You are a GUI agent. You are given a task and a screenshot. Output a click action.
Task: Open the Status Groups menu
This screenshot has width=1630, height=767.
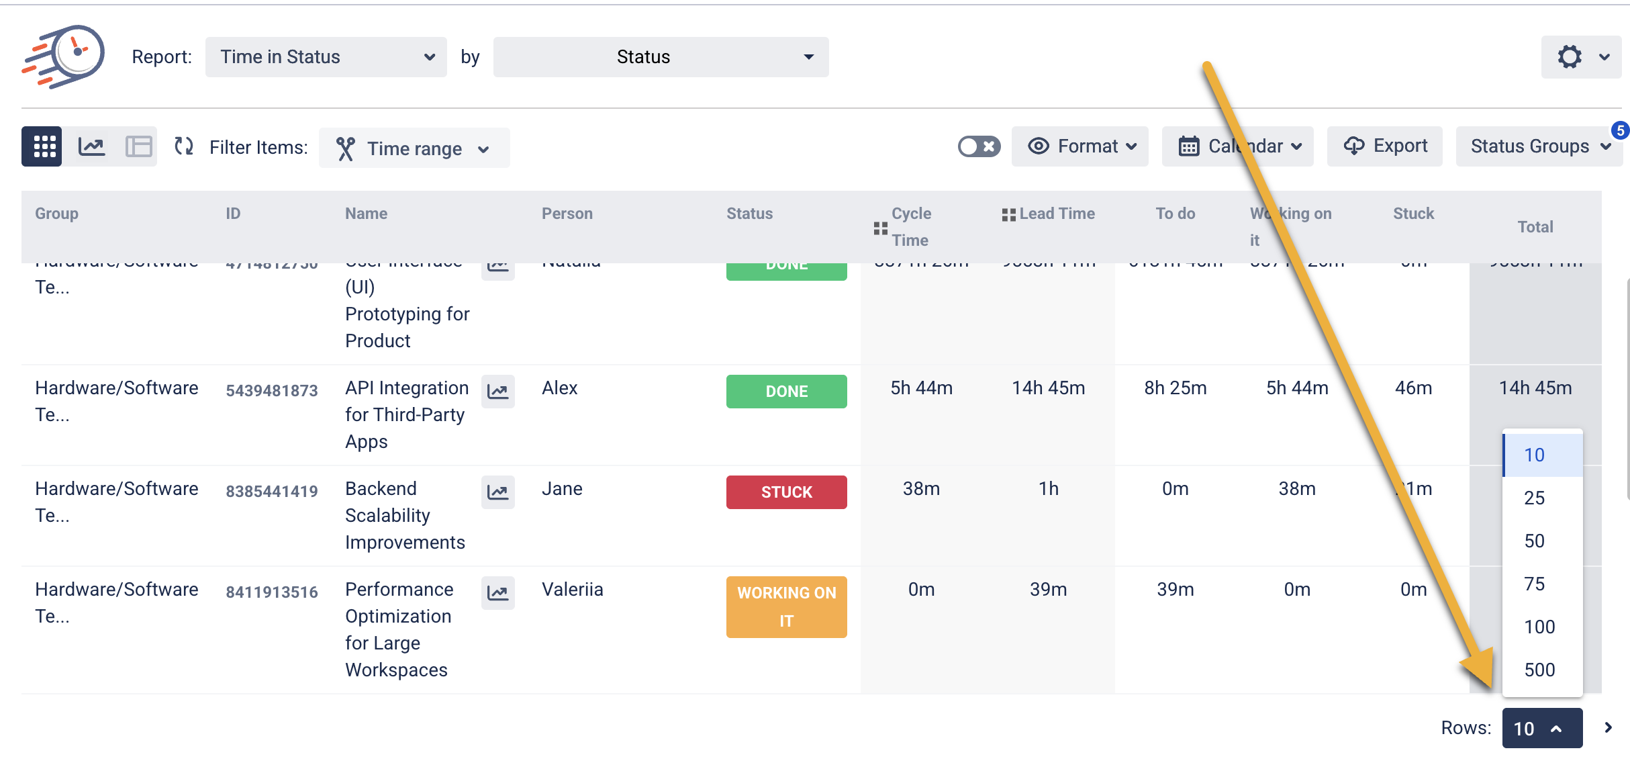click(x=1539, y=146)
